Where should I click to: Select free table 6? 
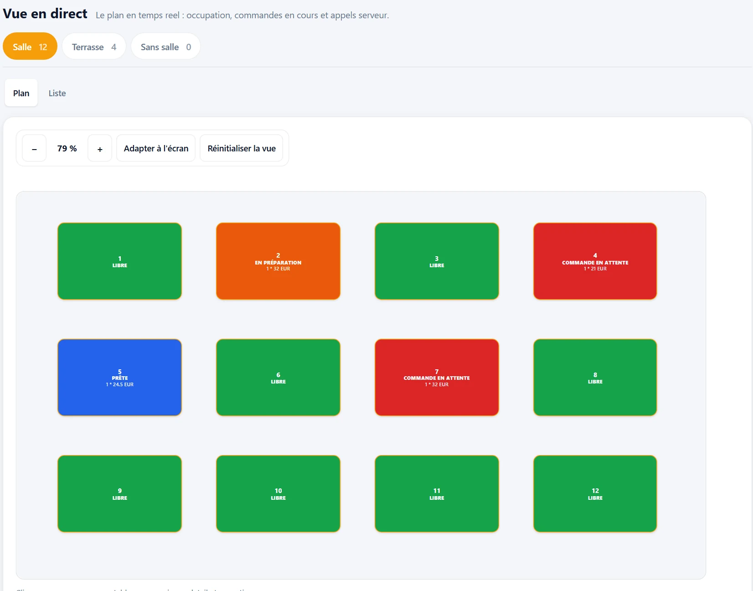point(279,378)
